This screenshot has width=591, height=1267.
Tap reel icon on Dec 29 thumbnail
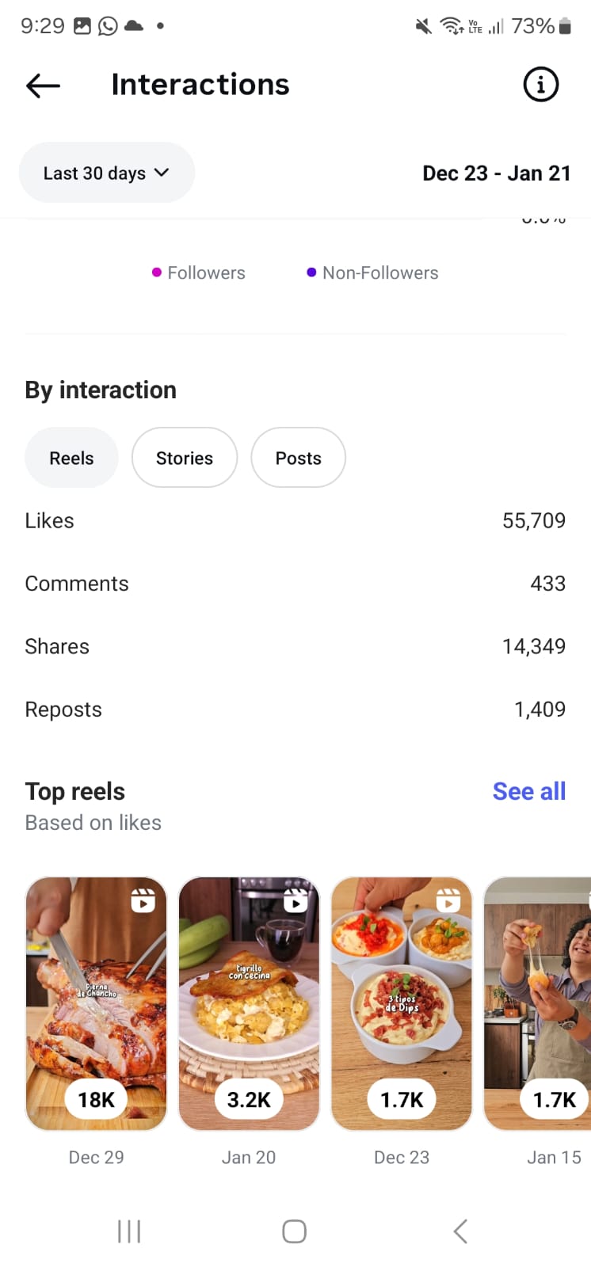(x=143, y=900)
